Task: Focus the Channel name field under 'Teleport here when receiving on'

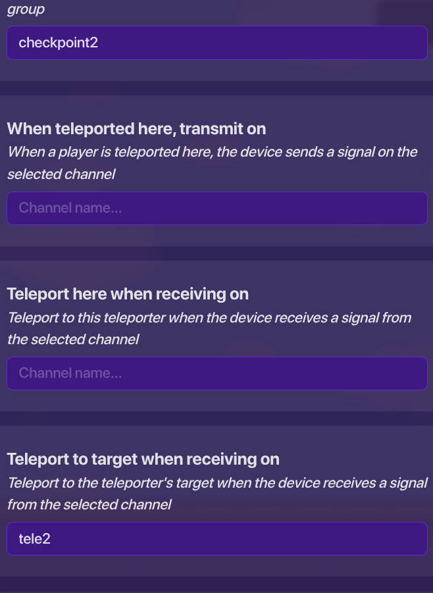Action: (216, 373)
